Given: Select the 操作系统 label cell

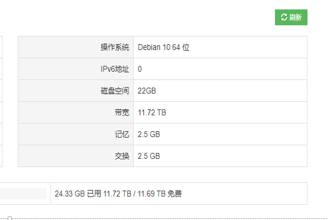Looking at the screenshot, I should pos(76,47).
